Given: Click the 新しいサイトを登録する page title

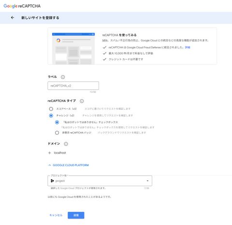Looking at the screenshot, I should click(x=40, y=18).
